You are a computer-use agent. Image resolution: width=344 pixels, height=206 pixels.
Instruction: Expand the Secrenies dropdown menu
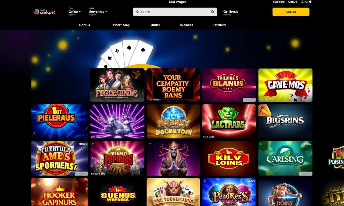tap(98, 12)
